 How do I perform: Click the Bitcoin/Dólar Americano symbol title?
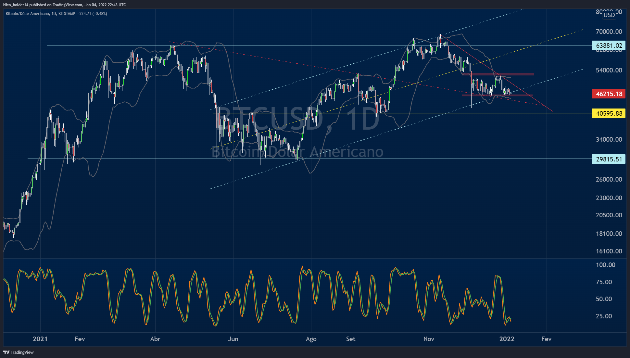point(28,14)
